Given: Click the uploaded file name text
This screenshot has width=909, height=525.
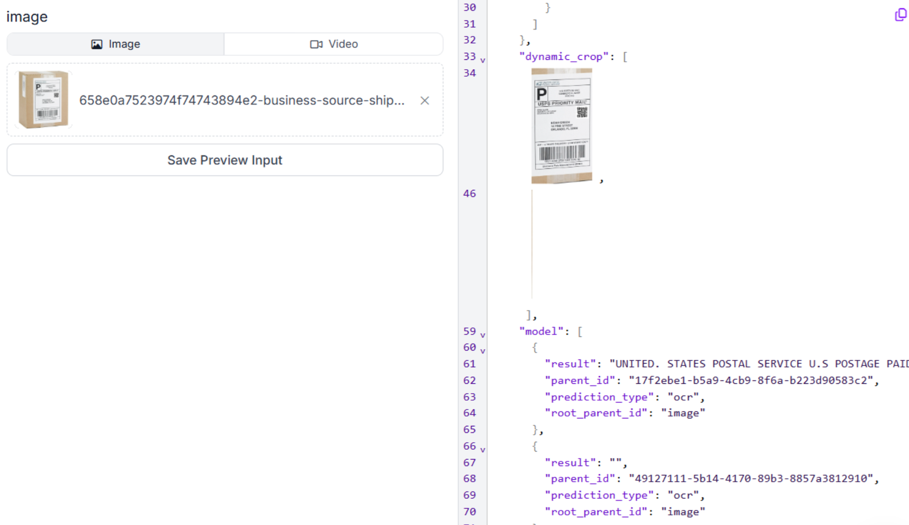Looking at the screenshot, I should pos(241,100).
